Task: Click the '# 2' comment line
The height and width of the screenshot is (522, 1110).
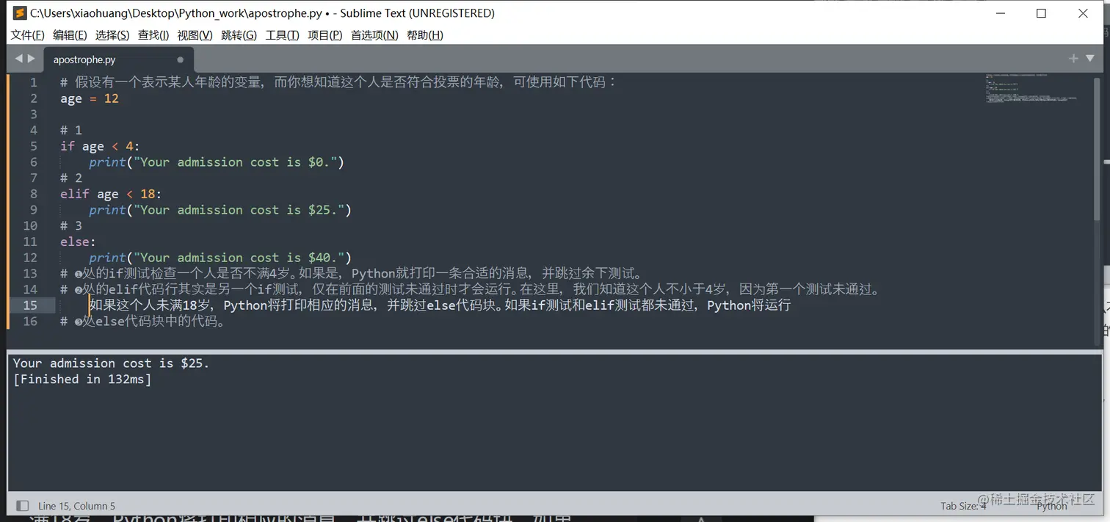Action: pyautogui.click(x=71, y=178)
